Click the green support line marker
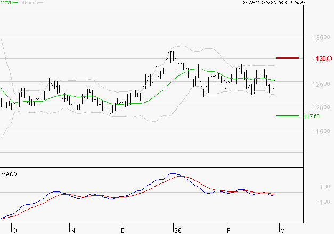The image size is (334, 234). coord(288,116)
